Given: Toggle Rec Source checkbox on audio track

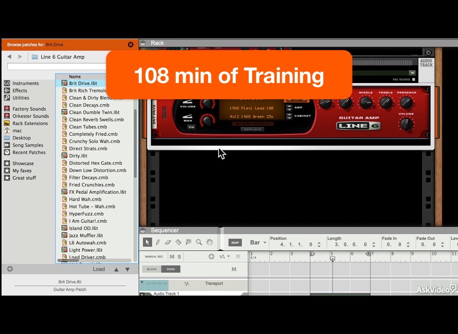Looking at the screenshot, I should [414, 79].
